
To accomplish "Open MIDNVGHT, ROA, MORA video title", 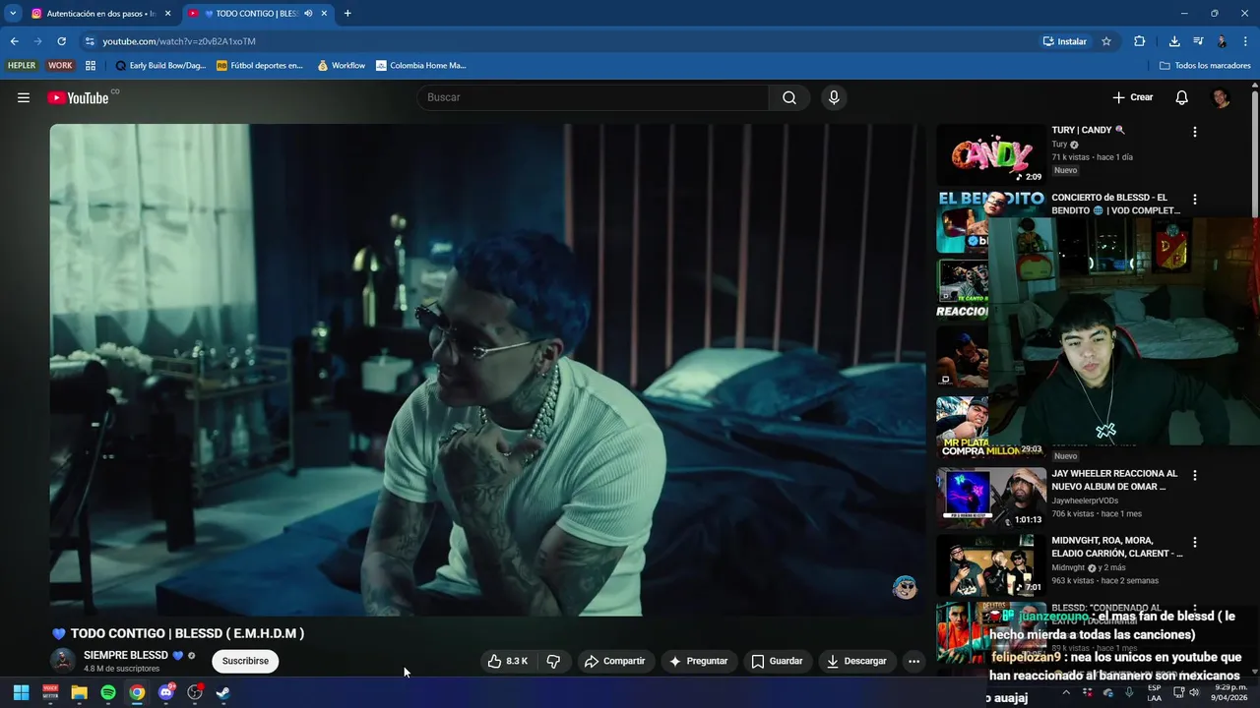I will coord(1117,547).
